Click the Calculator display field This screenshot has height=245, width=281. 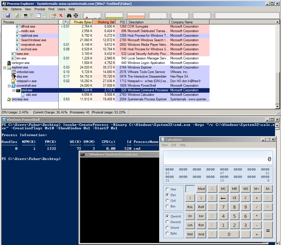(218, 158)
